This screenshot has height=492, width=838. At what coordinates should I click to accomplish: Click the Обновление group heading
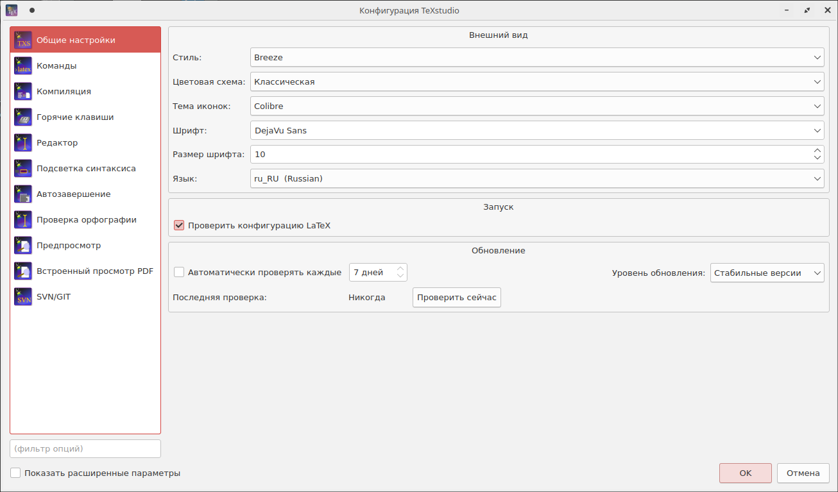coord(499,250)
